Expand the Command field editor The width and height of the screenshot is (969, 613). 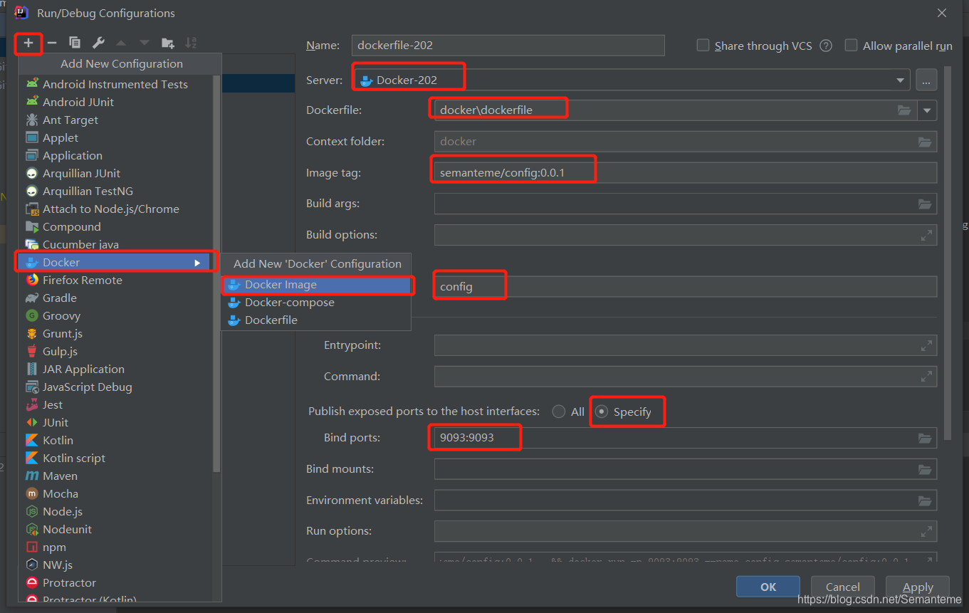[x=926, y=377]
